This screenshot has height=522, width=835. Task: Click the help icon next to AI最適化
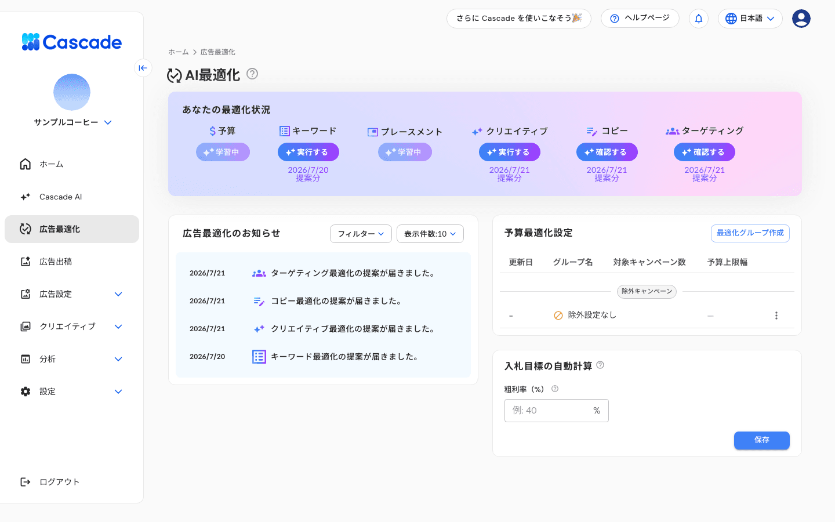(252, 74)
